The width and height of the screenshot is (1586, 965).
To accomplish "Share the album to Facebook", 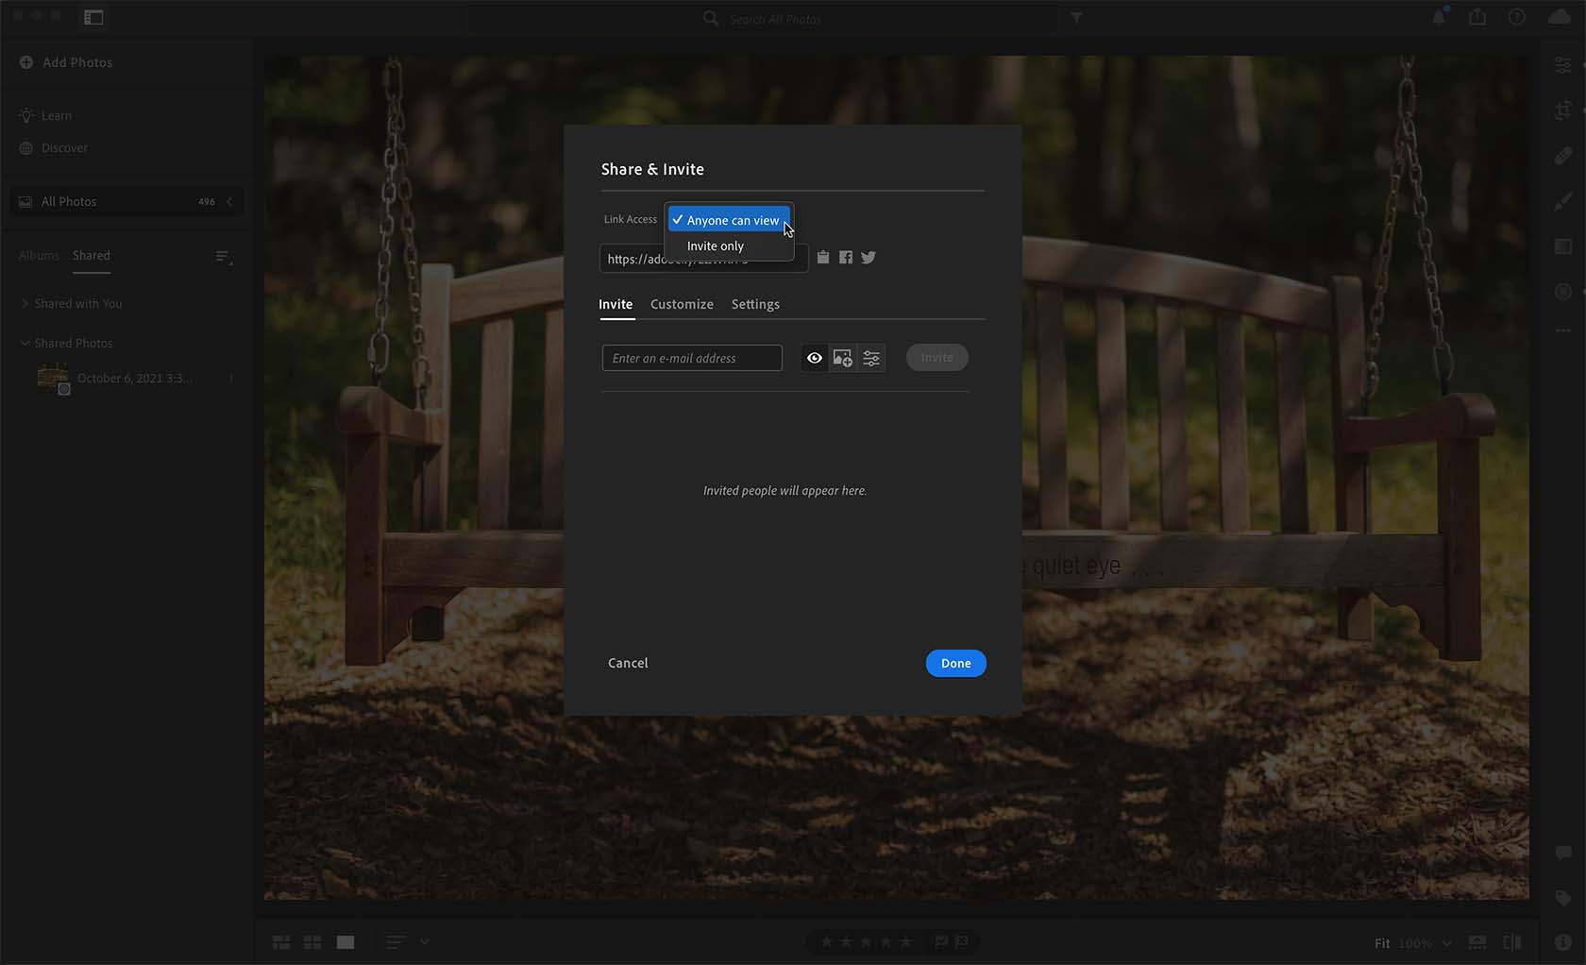I will pos(845,257).
